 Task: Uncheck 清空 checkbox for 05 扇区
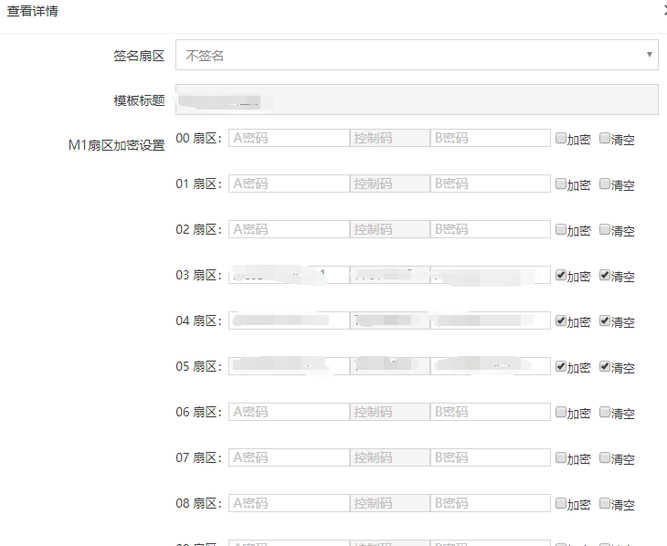[605, 367]
